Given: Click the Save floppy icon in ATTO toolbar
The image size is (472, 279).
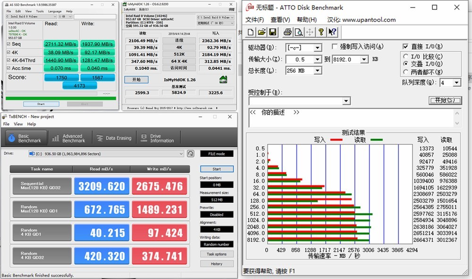Looking at the screenshot, I should click(272, 32).
